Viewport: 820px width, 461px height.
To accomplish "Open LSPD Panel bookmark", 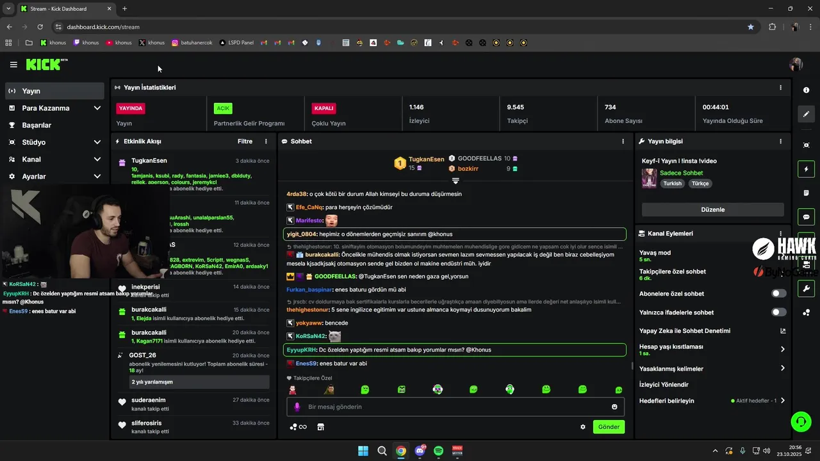I will pyautogui.click(x=236, y=43).
